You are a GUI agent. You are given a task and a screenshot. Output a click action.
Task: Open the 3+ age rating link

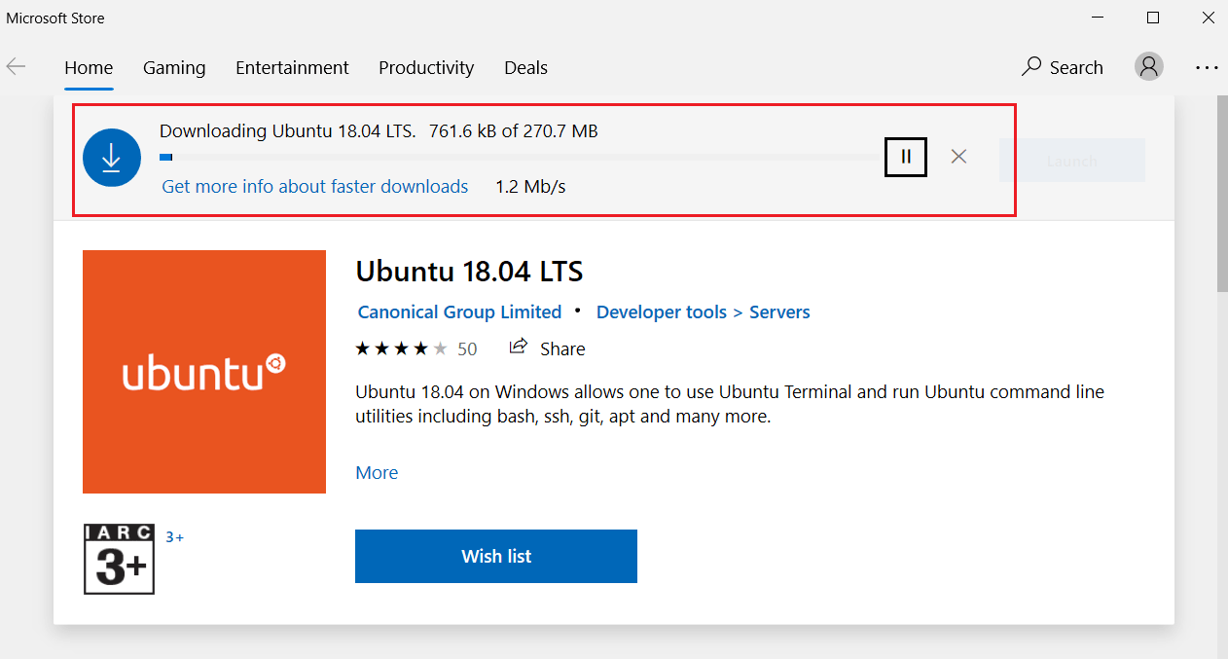point(175,536)
